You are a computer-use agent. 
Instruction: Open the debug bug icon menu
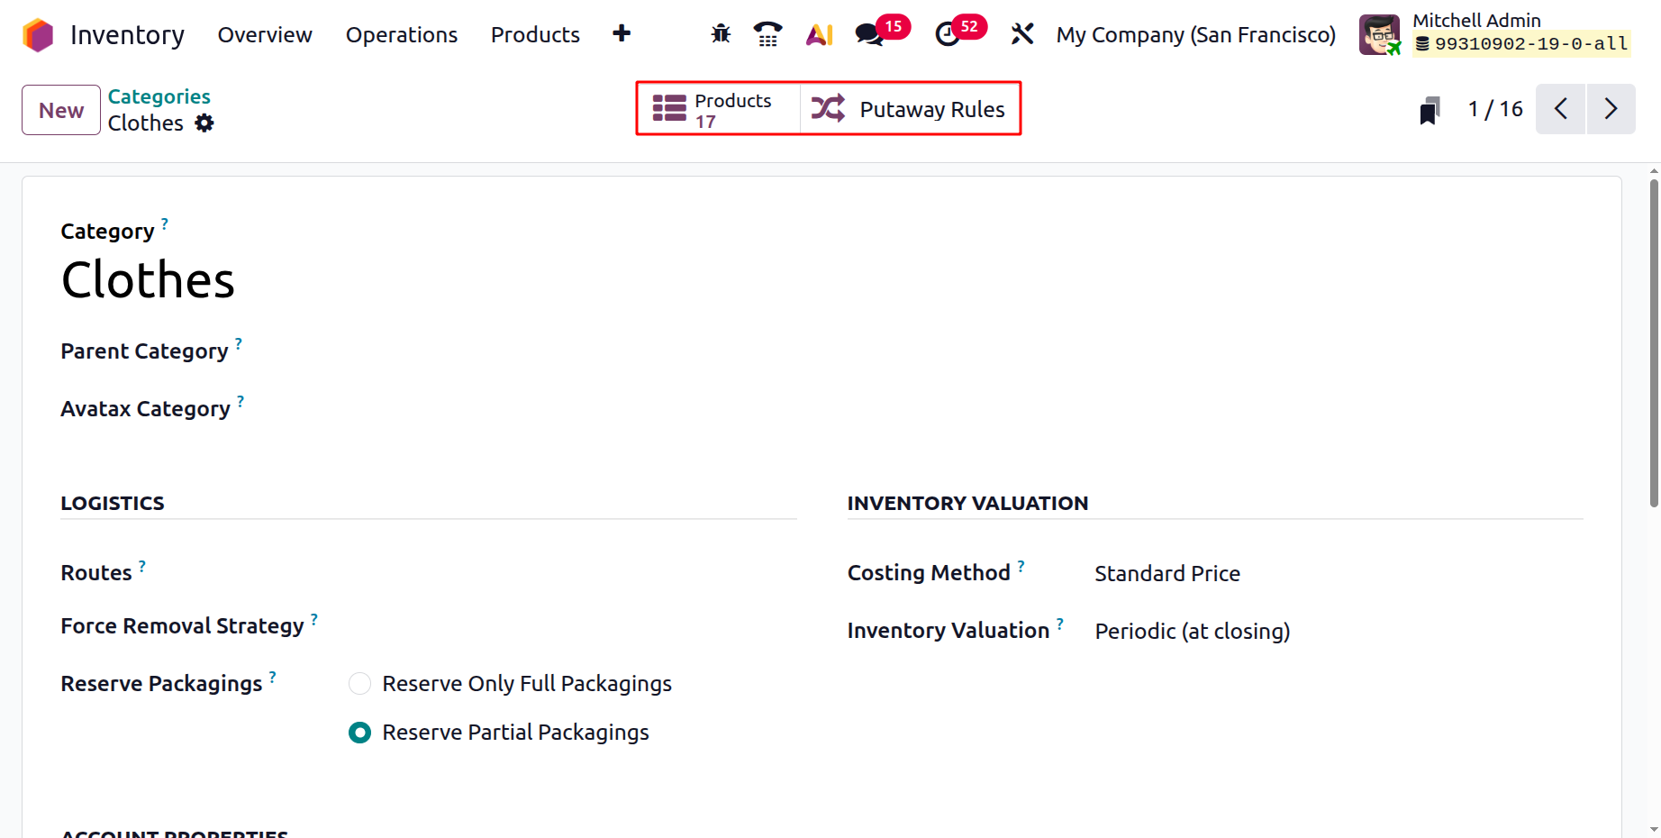(721, 34)
